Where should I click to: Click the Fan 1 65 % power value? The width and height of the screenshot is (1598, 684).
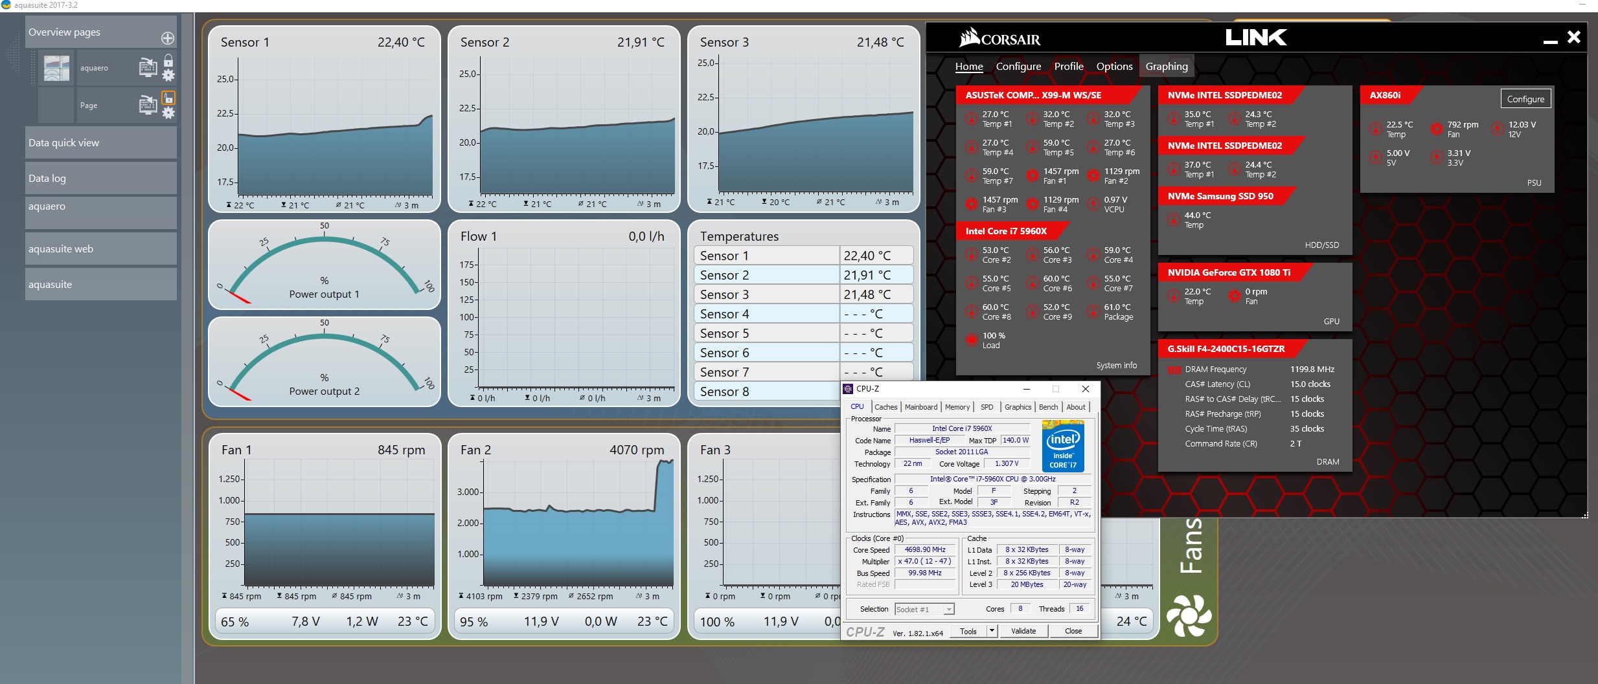235,621
